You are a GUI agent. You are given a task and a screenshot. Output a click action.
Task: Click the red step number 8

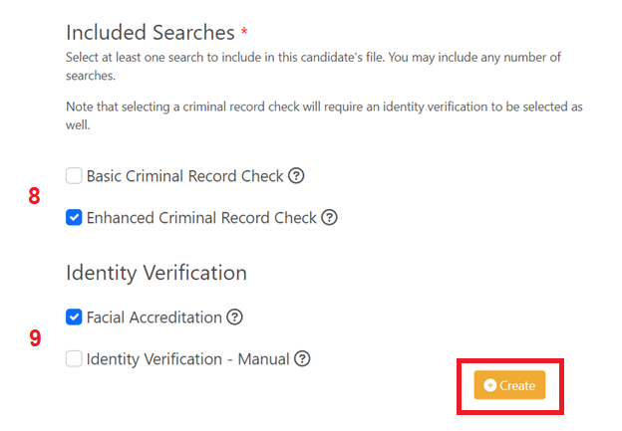point(34,196)
